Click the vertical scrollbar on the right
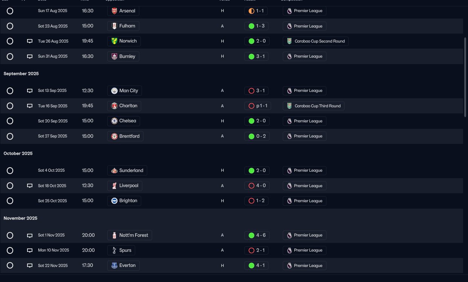Image resolution: width=468 pixels, height=282 pixels. pos(465,77)
